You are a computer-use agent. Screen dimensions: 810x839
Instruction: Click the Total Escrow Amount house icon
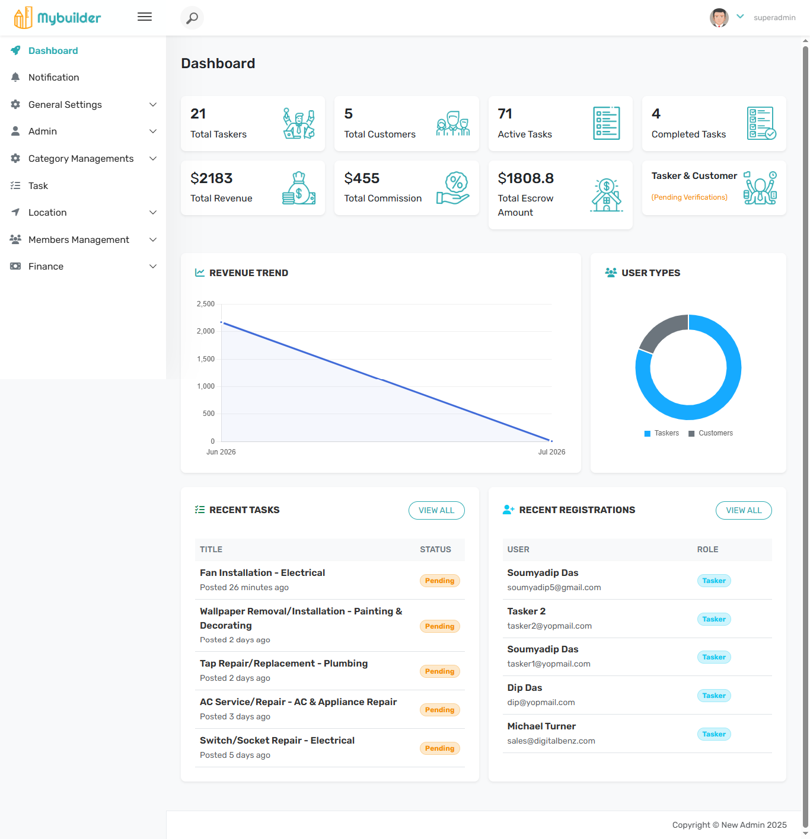607,195
